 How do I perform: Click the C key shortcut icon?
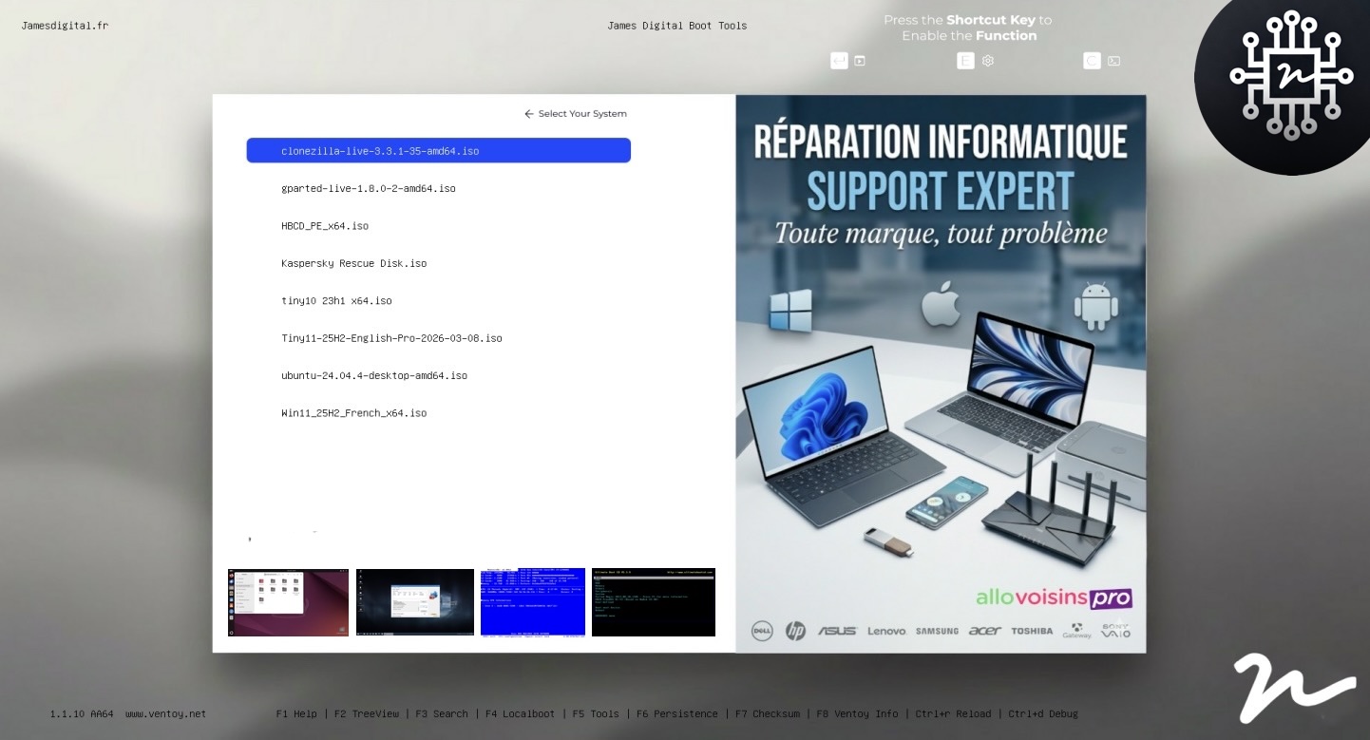click(1092, 61)
